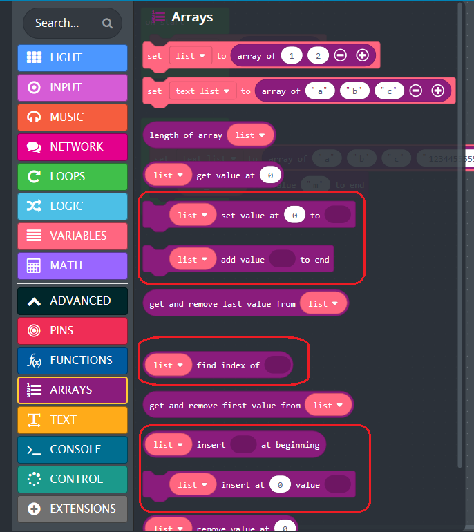Click the MUSIC headphones icon
Image resolution: width=474 pixels, height=532 pixels.
tap(34, 117)
